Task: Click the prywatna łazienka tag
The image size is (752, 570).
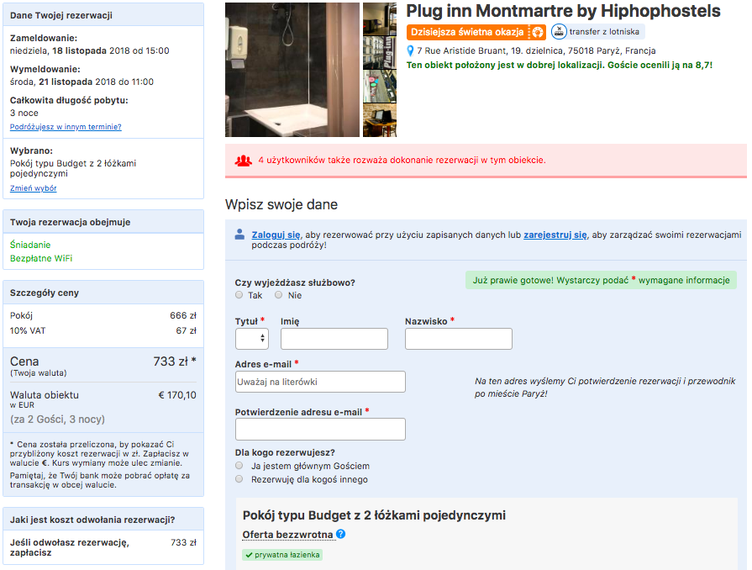Action: pyautogui.click(x=282, y=555)
